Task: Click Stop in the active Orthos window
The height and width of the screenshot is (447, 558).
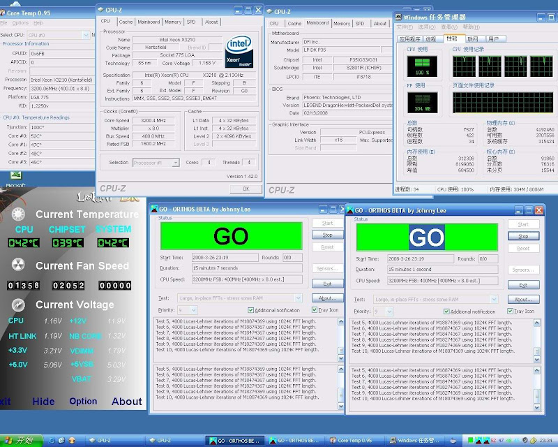Action: 524,236
